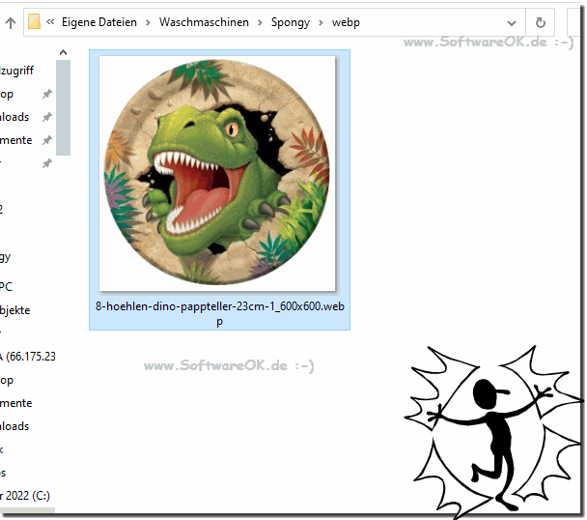
Task: Click the folder icon in the address bar
Action: [x=34, y=21]
